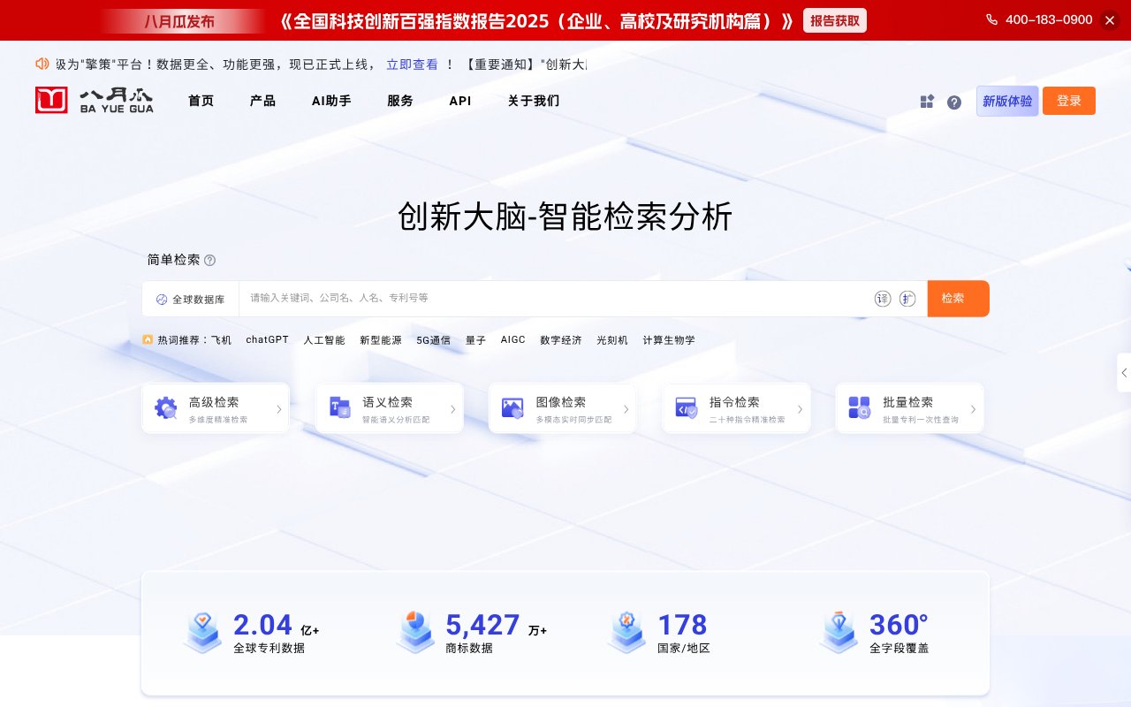The height and width of the screenshot is (707, 1131).
Task: Select the 图像检索 picture icon card
Action: [x=512, y=407]
